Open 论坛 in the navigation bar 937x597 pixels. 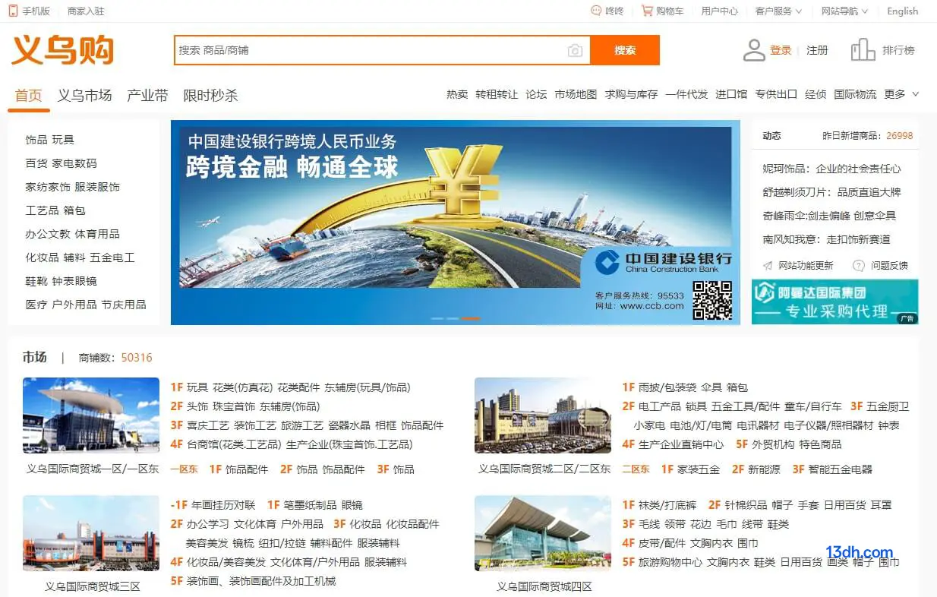[x=536, y=94]
